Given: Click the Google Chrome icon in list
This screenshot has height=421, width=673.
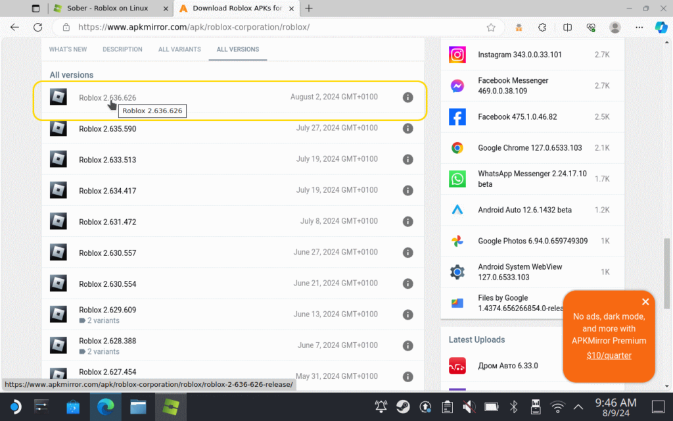Looking at the screenshot, I should (x=457, y=148).
